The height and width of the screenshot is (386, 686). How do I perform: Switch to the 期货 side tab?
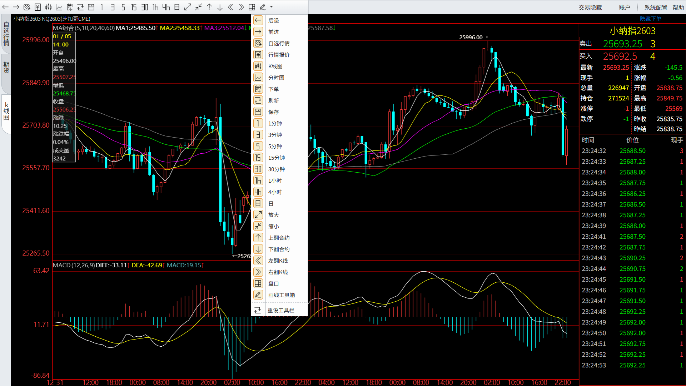pyautogui.click(x=6, y=67)
